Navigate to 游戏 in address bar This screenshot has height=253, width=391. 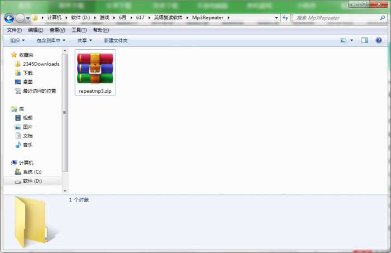point(104,18)
